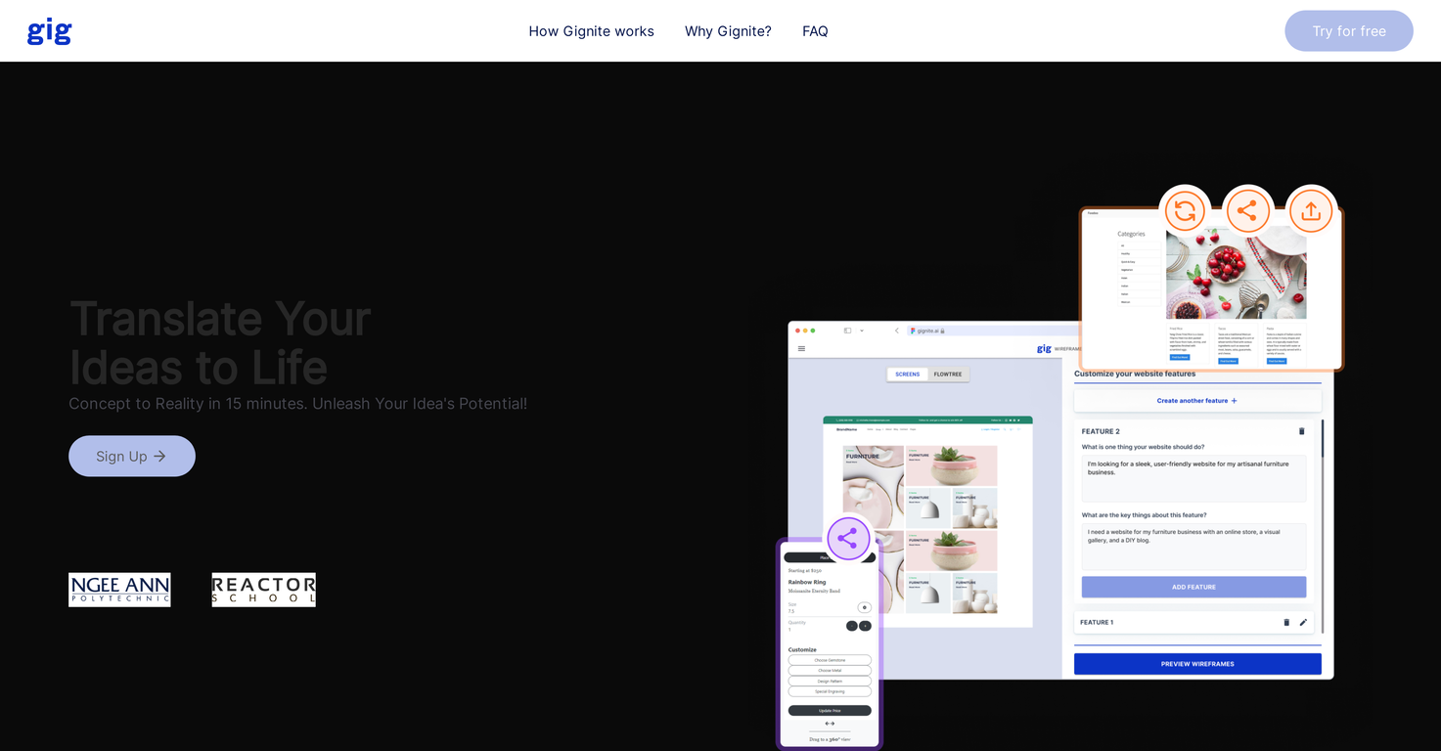Open the FAQ nav link

tap(815, 31)
